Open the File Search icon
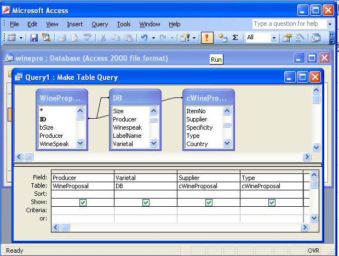The width and height of the screenshot is (339, 256). [x=46, y=38]
